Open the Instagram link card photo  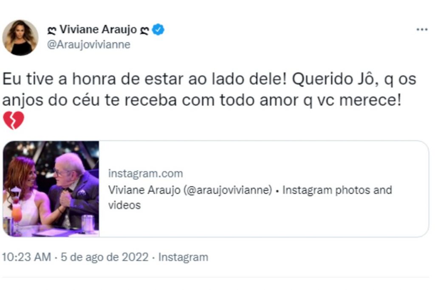[x=51, y=189]
